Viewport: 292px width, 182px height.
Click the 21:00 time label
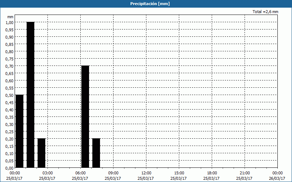pyautogui.click(x=245, y=173)
